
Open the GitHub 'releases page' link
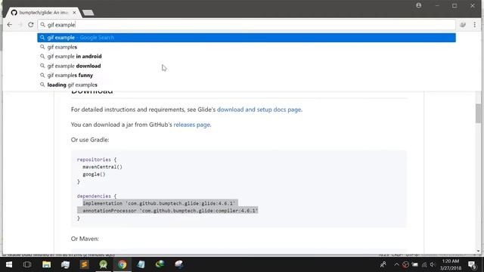191,125
